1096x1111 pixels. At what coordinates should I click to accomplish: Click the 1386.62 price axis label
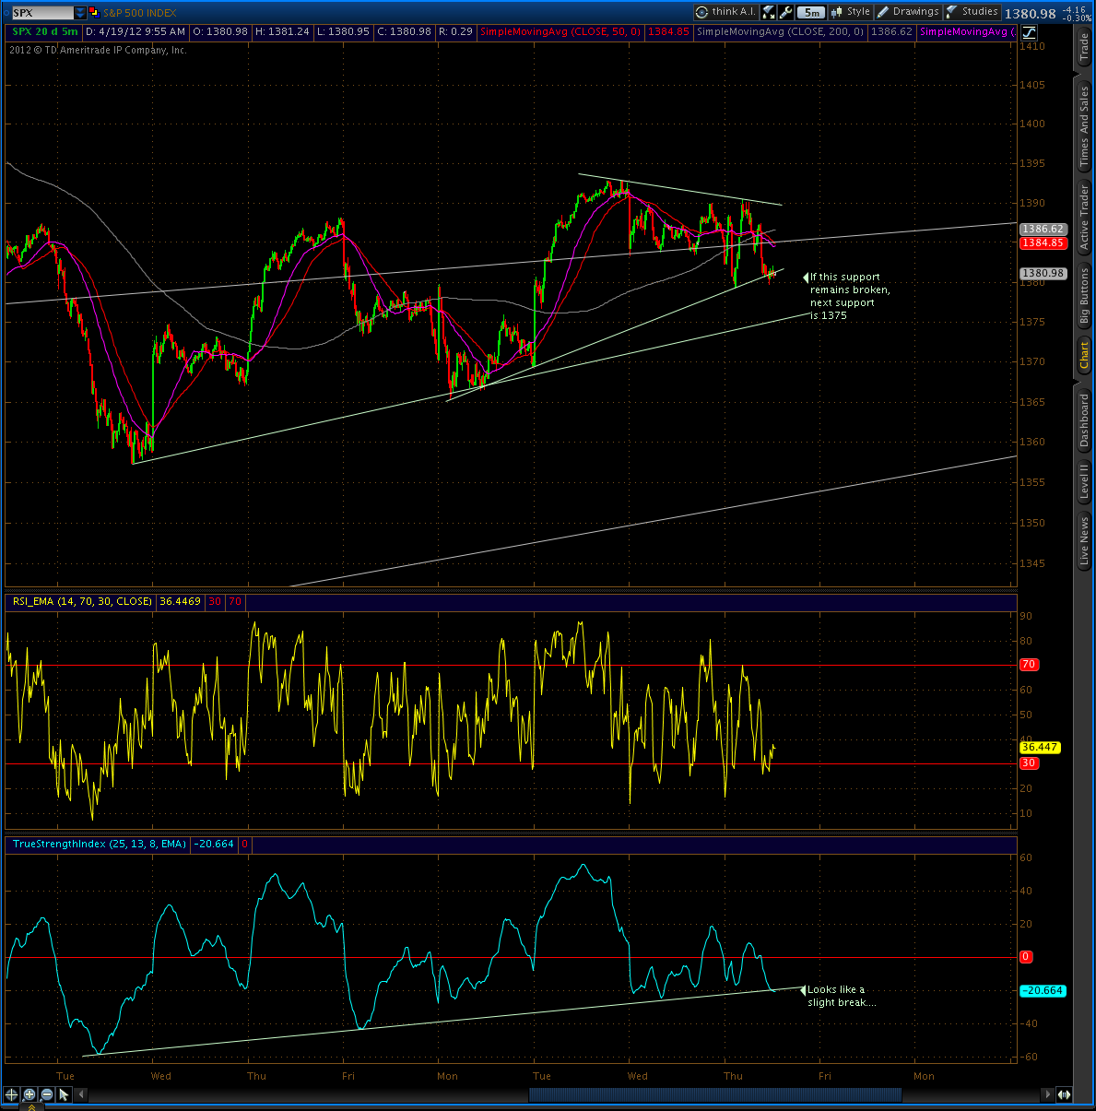(x=1043, y=229)
